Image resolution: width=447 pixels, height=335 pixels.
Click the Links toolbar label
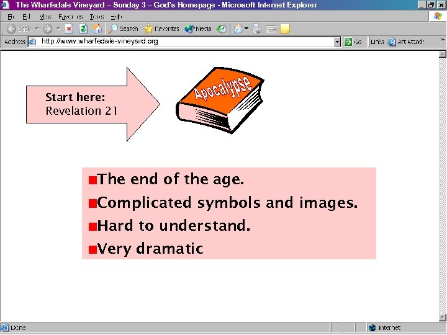click(x=377, y=42)
